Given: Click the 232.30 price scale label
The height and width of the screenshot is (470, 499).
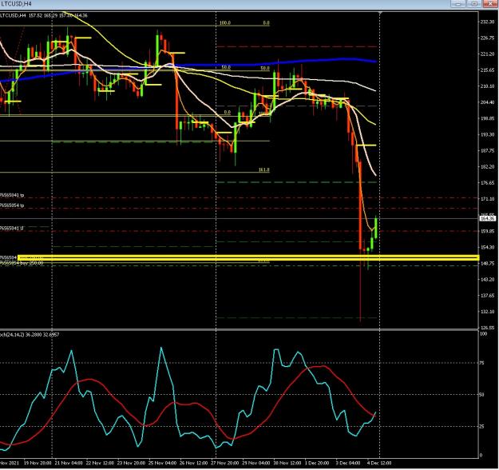Looking at the screenshot, I should tap(487, 22).
